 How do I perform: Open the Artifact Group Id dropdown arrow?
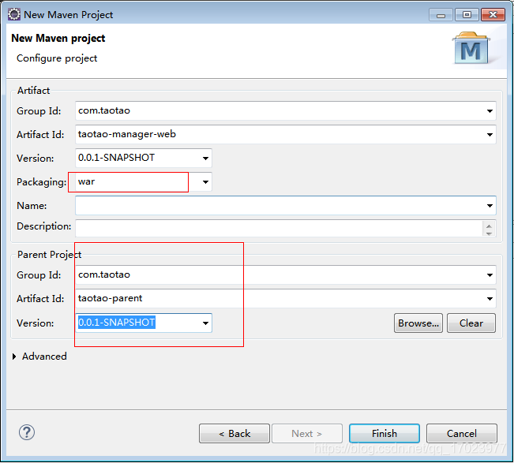490,111
